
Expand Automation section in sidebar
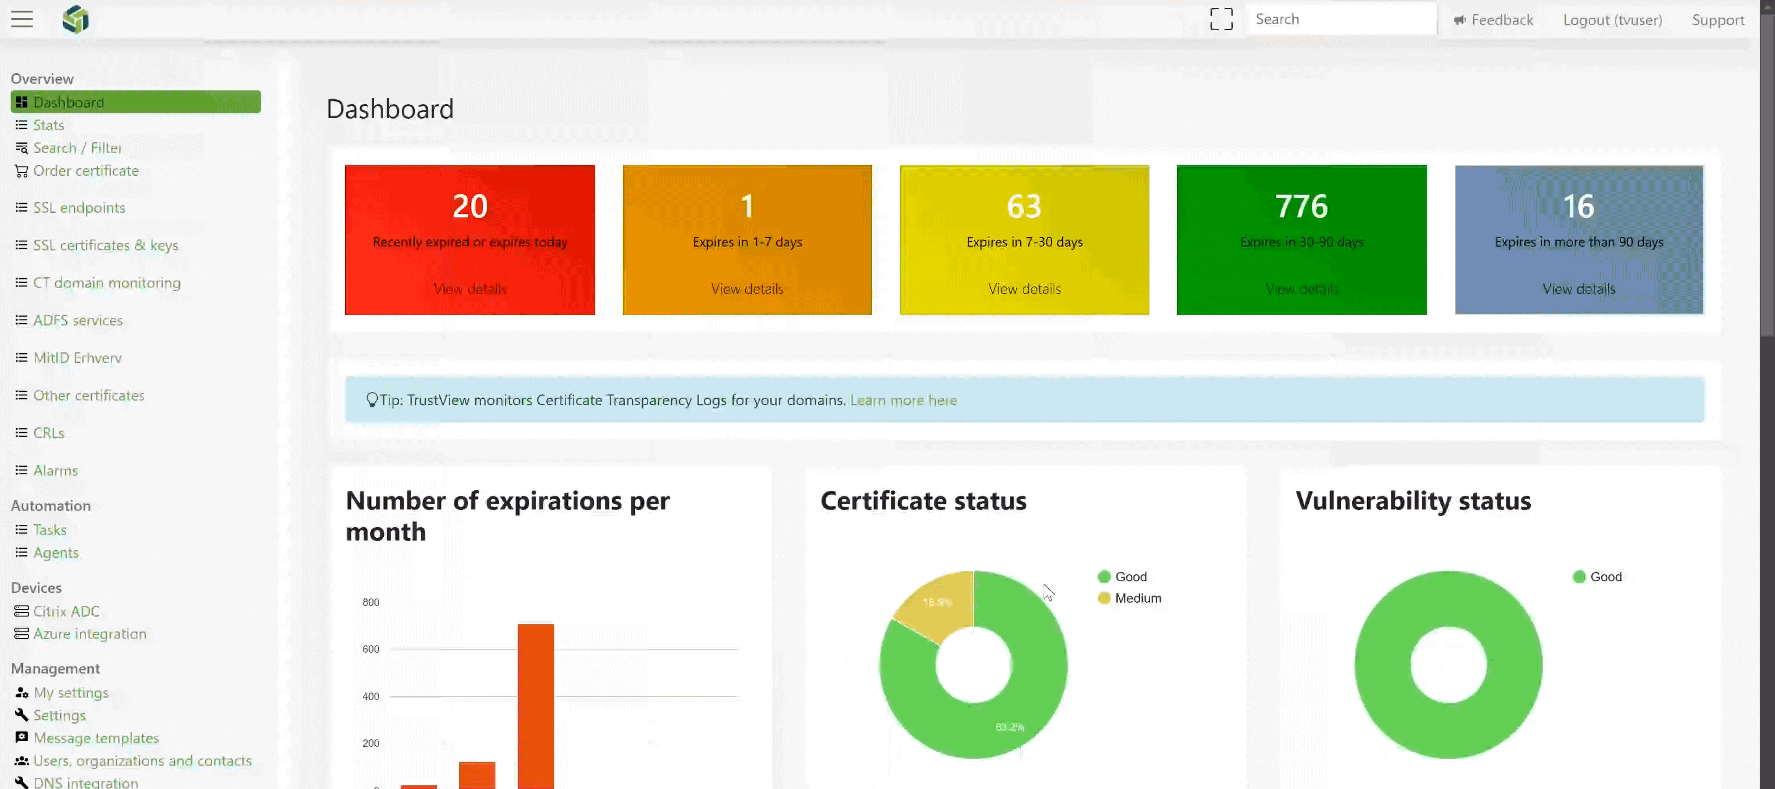50,505
